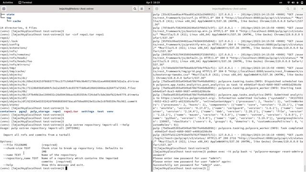This screenshot has width=306, height=172.
Task: Click the volume icon in system tray
Action: pos(293,2)
